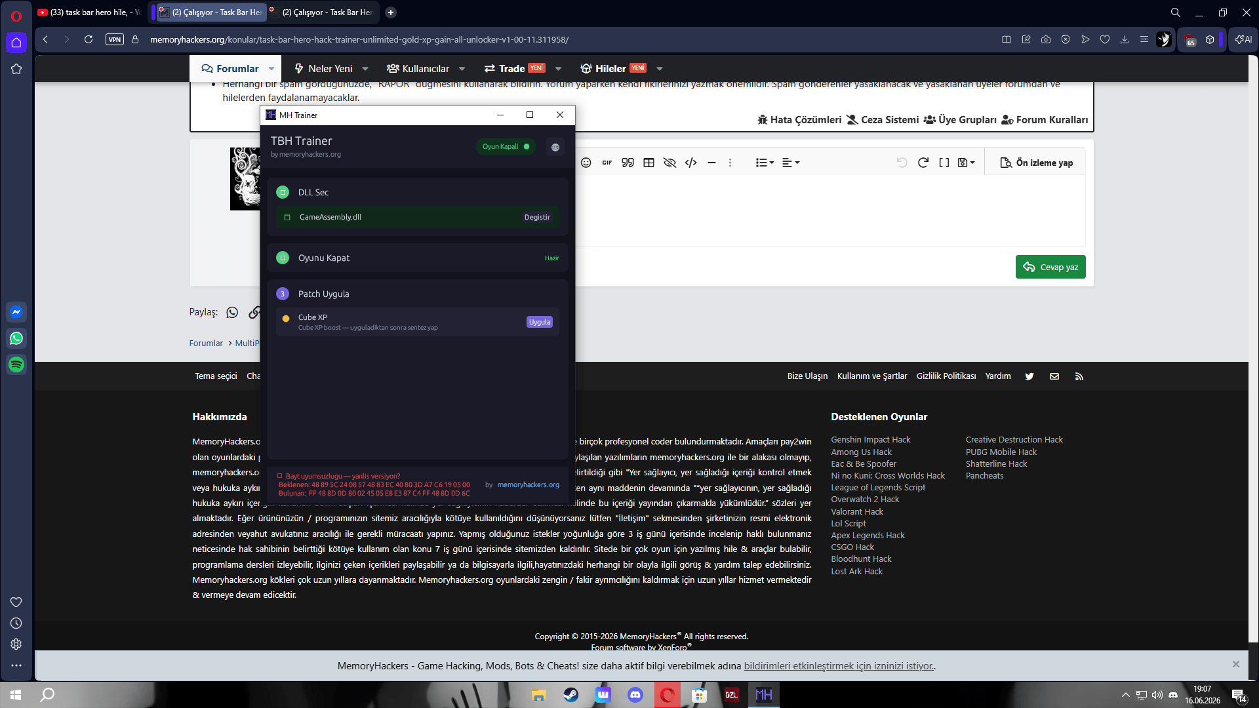Open the Hata Çözümleri link

pos(799,120)
